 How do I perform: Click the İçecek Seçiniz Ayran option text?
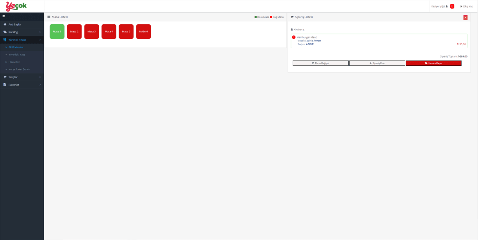(x=309, y=41)
